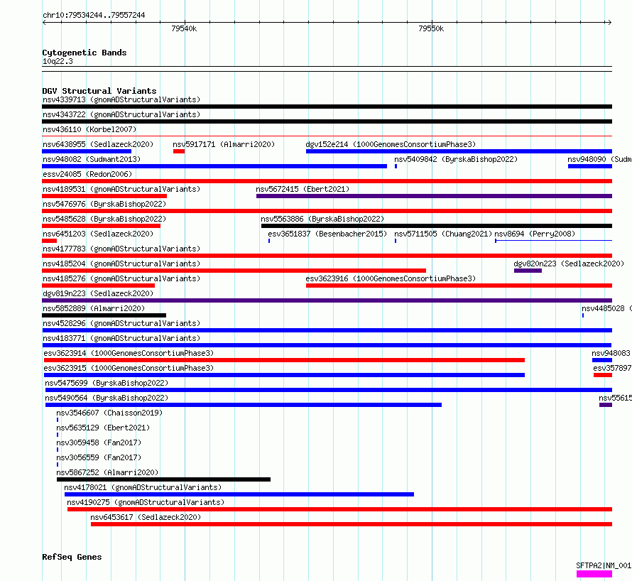This screenshot has width=632, height=581.
Task: Select the nsv4185204 gnomAD variant label
Action: (121, 264)
